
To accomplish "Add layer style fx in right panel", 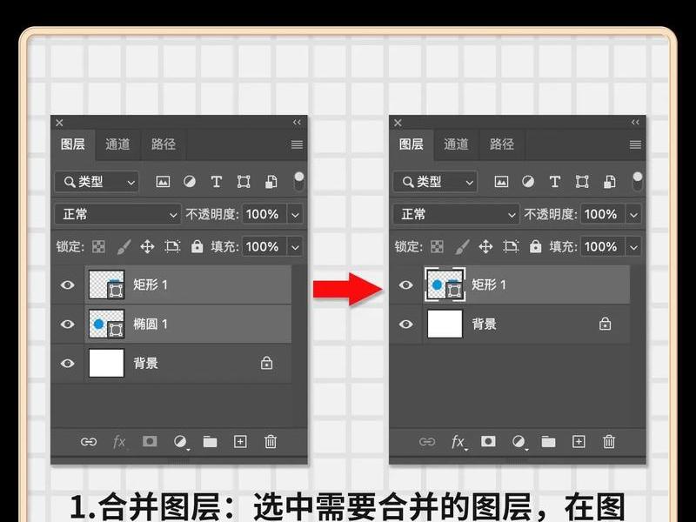I will click(x=458, y=442).
